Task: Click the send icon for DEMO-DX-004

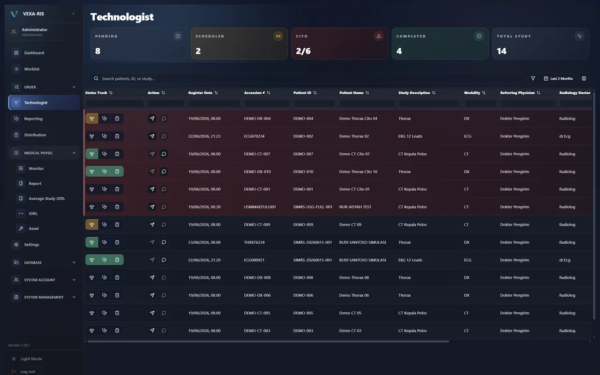Action: click(x=152, y=119)
